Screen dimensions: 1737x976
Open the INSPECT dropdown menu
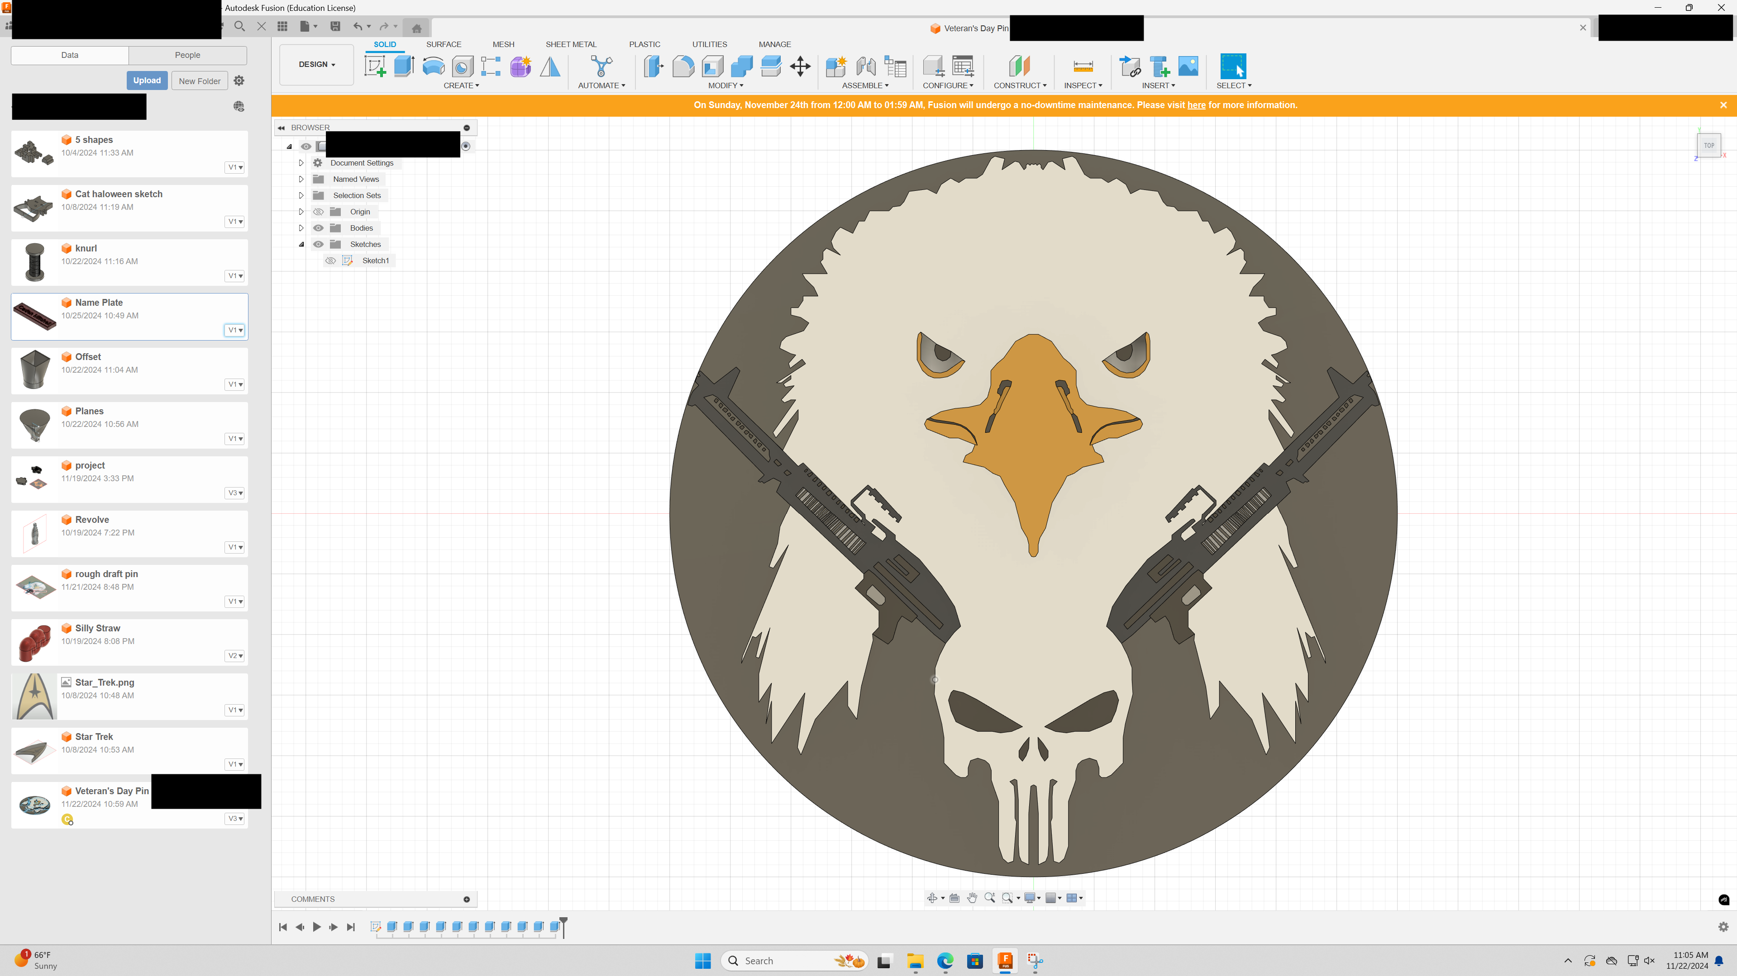tap(1083, 85)
